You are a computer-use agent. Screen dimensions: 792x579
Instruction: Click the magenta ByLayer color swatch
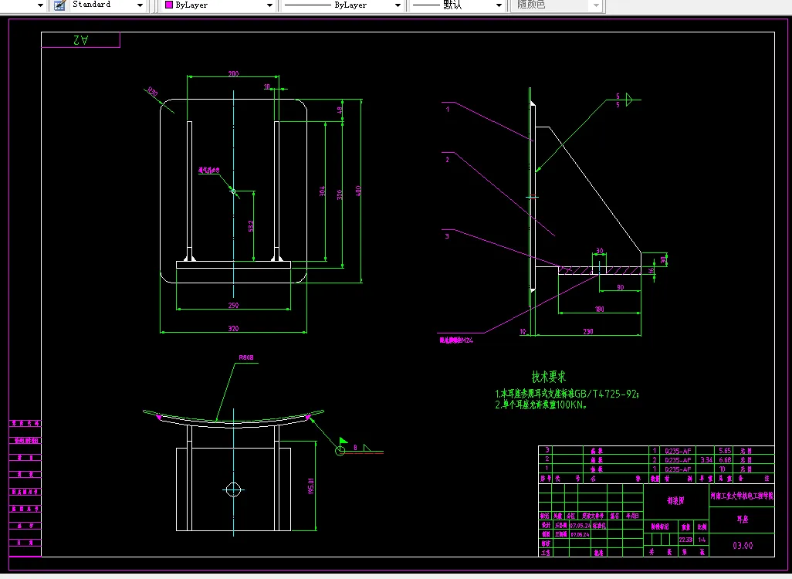click(x=169, y=5)
